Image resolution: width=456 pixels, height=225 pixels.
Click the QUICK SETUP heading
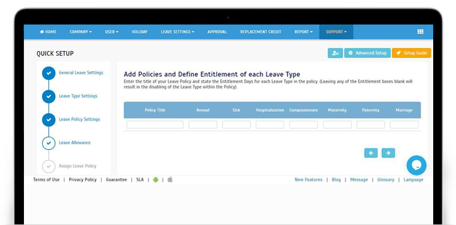[55, 54]
